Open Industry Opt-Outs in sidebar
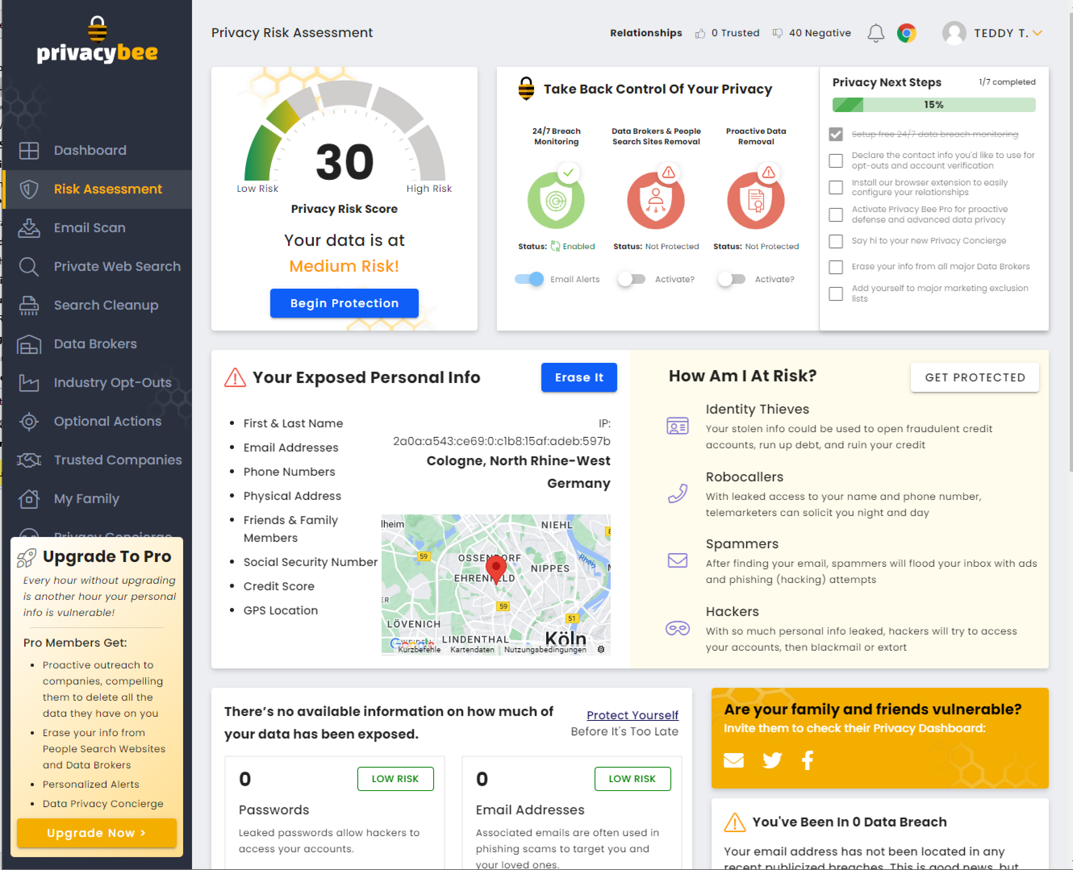1073x870 pixels. pyautogui.click(x=112, y=383)
